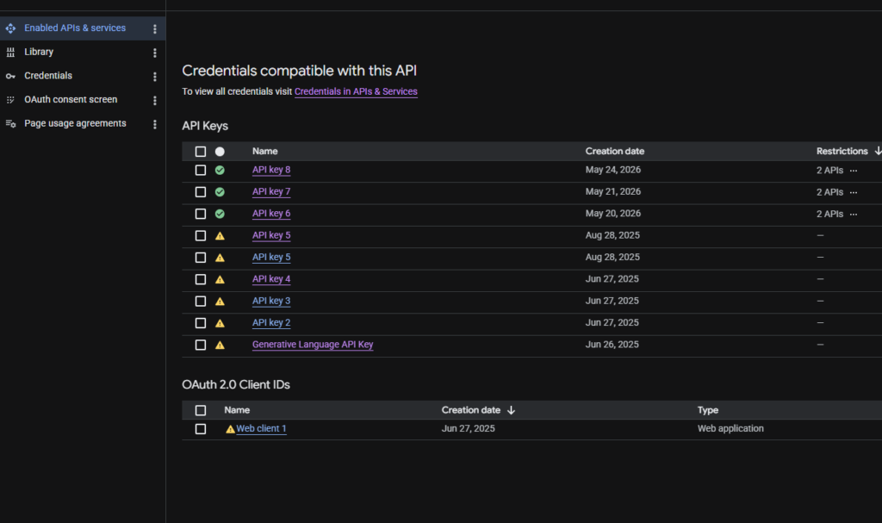Open OAuth consent screen in sidebar
882x523 pixels.
(x=71, y=100)
